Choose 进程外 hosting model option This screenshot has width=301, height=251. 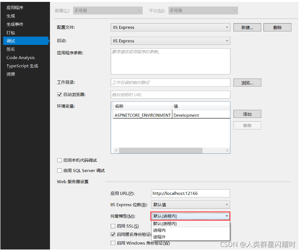click(191, 237)
